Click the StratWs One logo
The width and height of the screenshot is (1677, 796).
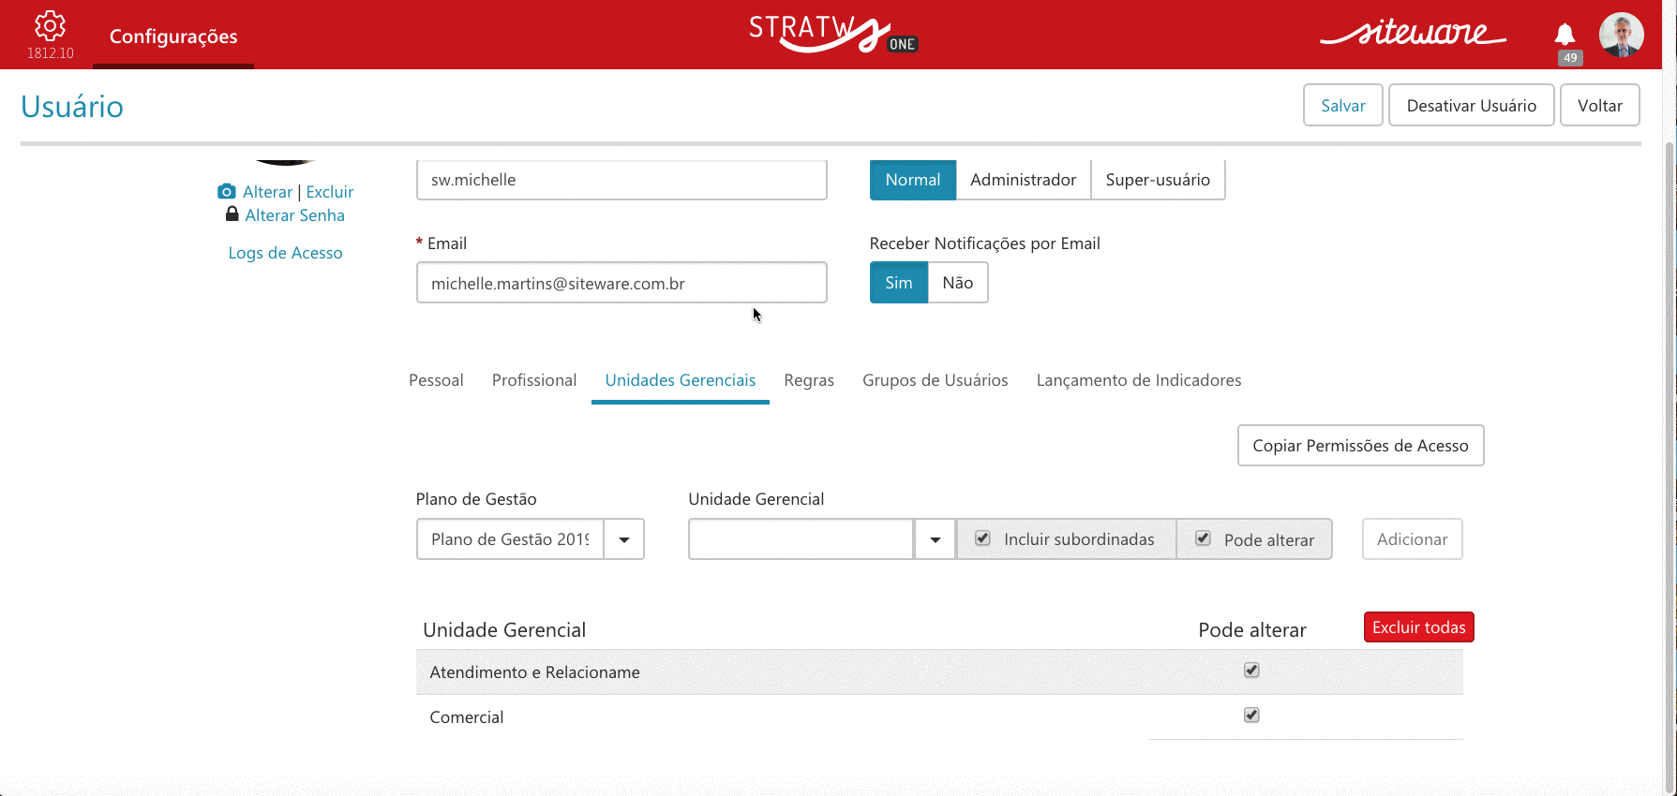[x=832, y=35]
